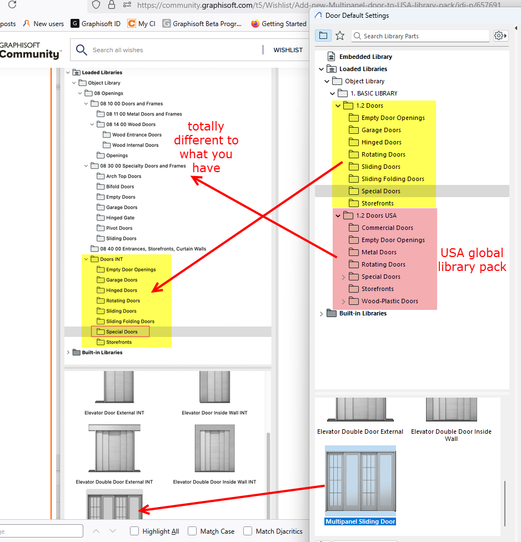Screen dimensions: 521x542
Task: Select the Rotating Doors folder under 1.2 Doors
Action: 377,154
